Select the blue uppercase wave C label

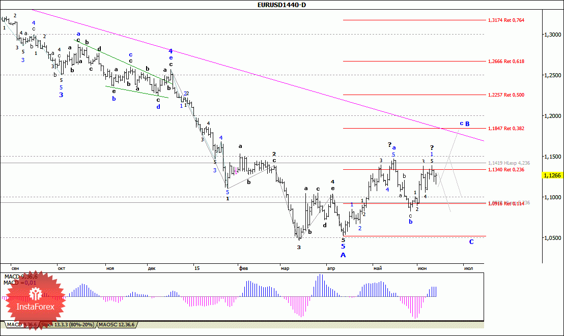(471, 242)
